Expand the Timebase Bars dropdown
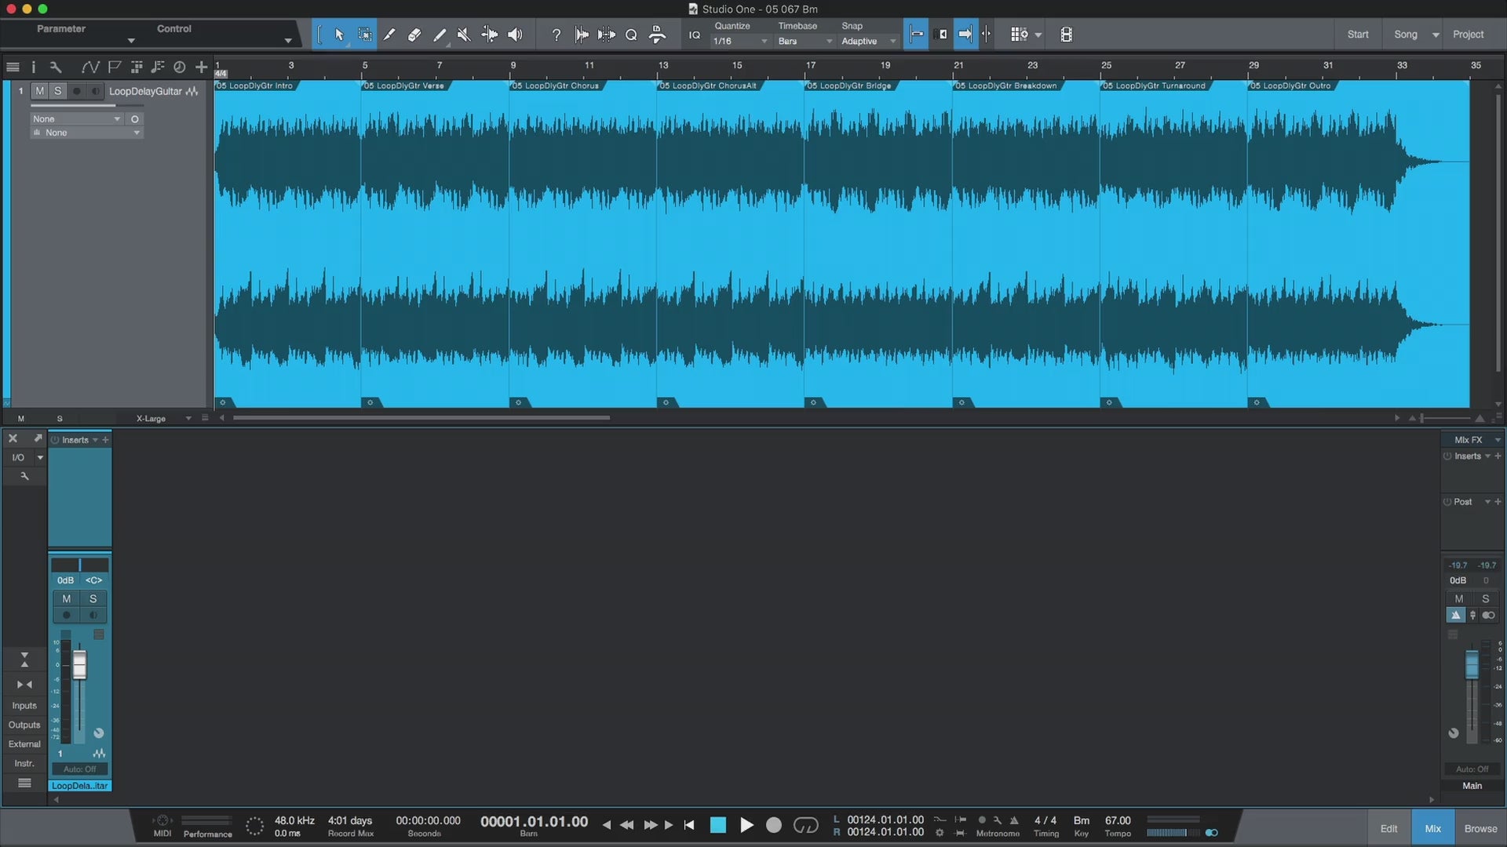The height and width of the screenshot is (847, 1507). coord(805,42)
